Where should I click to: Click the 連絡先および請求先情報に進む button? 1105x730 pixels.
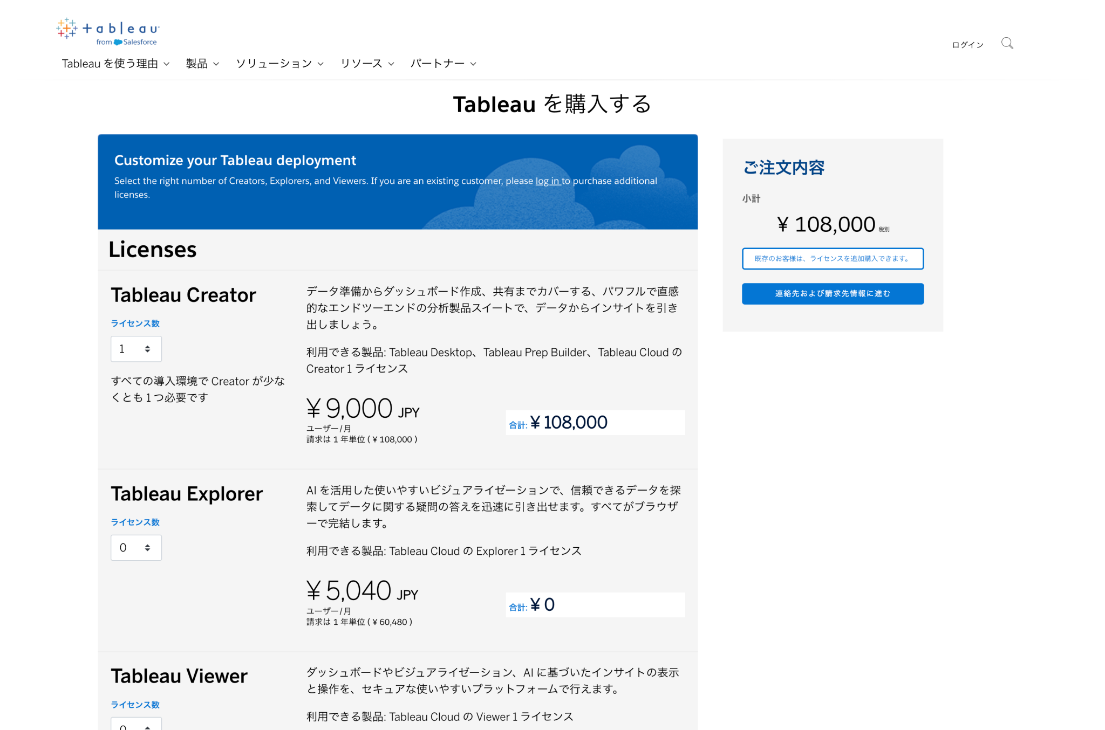pos(832,293)
